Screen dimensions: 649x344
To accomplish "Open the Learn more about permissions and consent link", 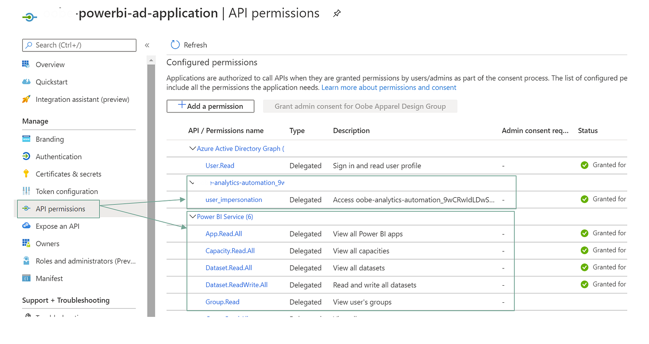I will (x=388, y=87).
